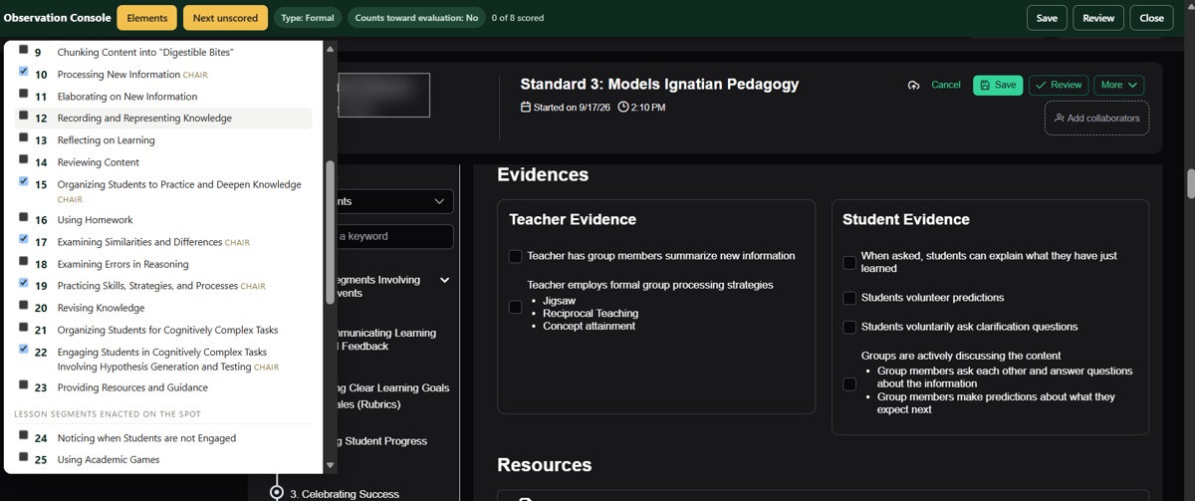Click the Elements button in Observation Console
Image resolution: width=1195 pixels, height=501 pixels.
(x=147, y=18)
